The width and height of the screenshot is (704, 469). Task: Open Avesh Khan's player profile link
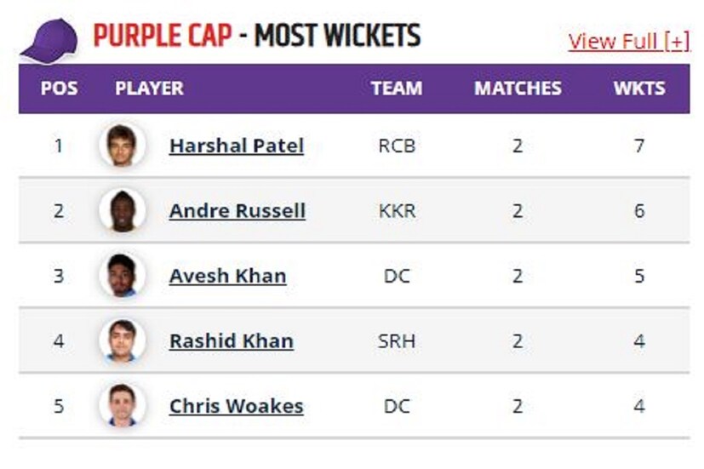(x=227, y=276)
